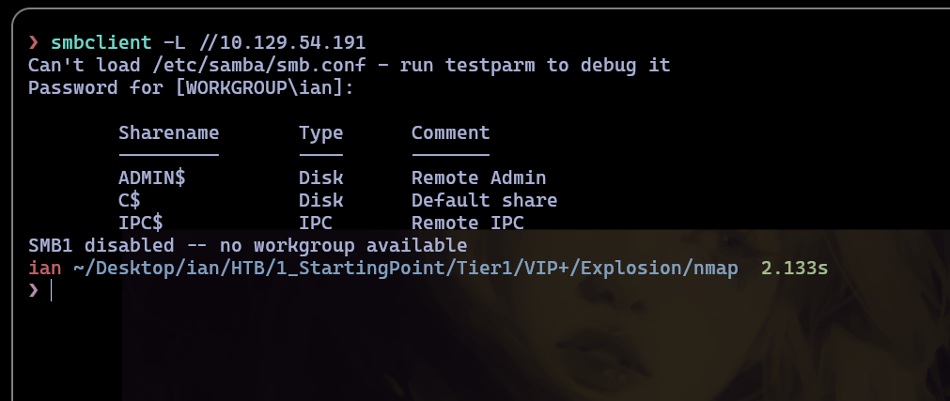Click the ~/Desktop/ian/HTB working directory path

point(406,268)
